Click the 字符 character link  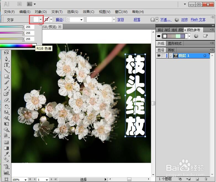point(121,20)
